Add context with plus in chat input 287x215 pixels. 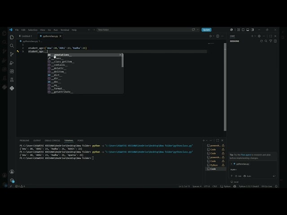point(231,176)
